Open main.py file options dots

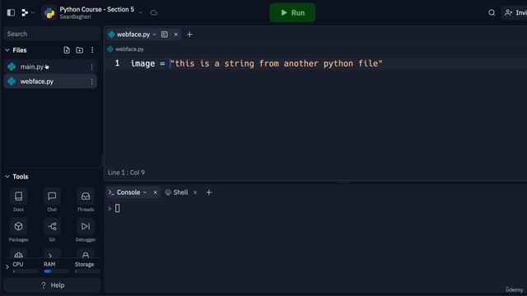coord(91,67)
